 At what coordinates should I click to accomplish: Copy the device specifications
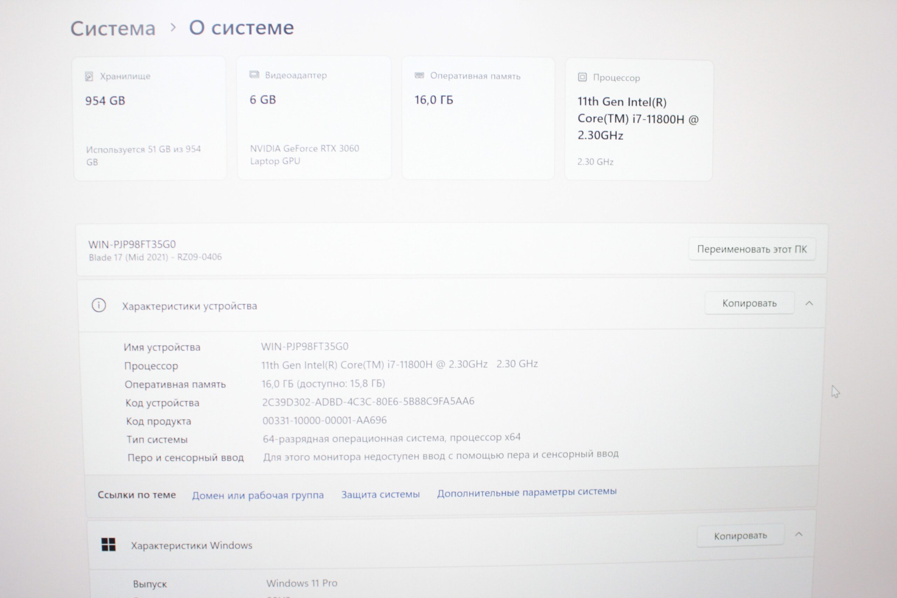point(749,303)
